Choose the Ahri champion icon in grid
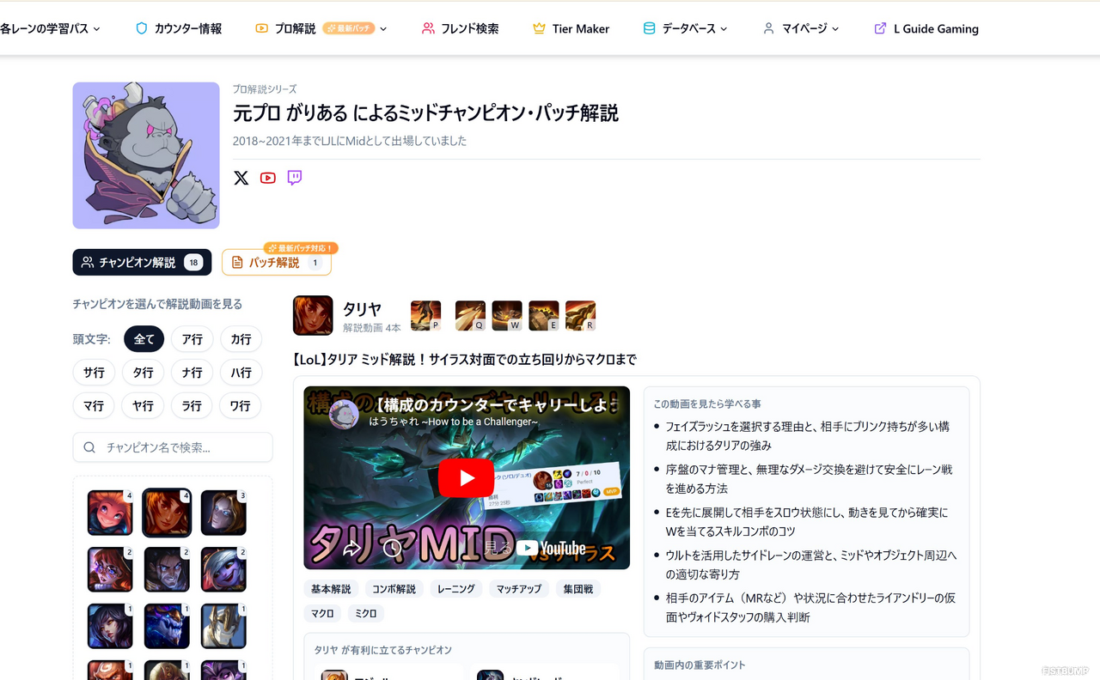The image size is (1100, 680). pyautogui.click(x=110, y=626)
